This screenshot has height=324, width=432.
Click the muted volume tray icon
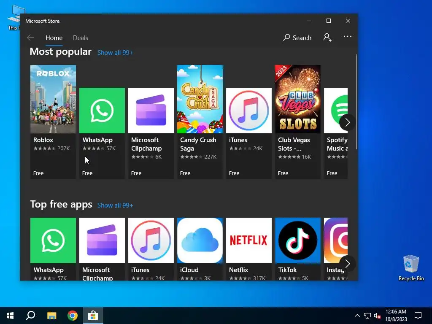point(377,316)
